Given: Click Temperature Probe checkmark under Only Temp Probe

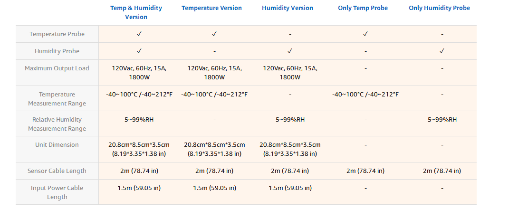Looking at the screenshot, I should [x=365, y=34].
